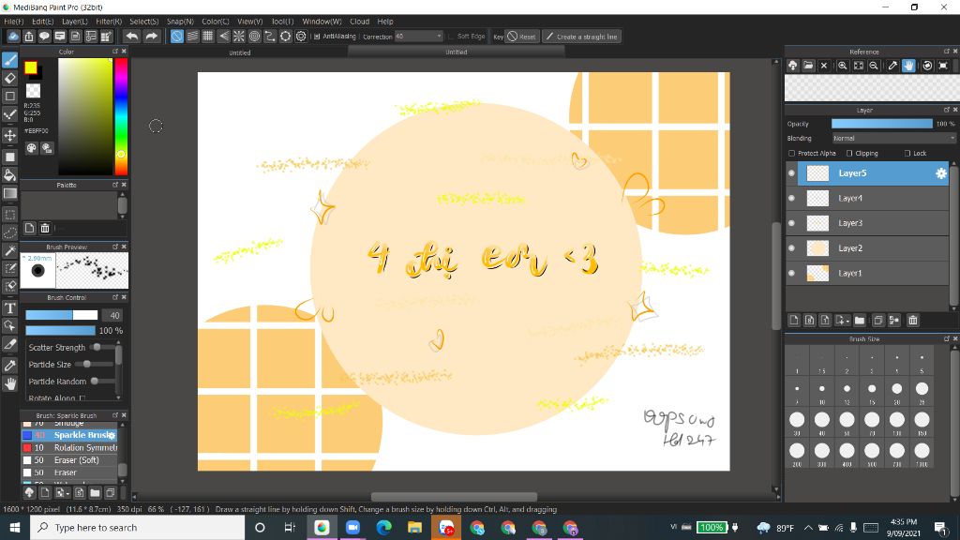Click the brush size value field 40
The image size is (960, 540).
112,315
